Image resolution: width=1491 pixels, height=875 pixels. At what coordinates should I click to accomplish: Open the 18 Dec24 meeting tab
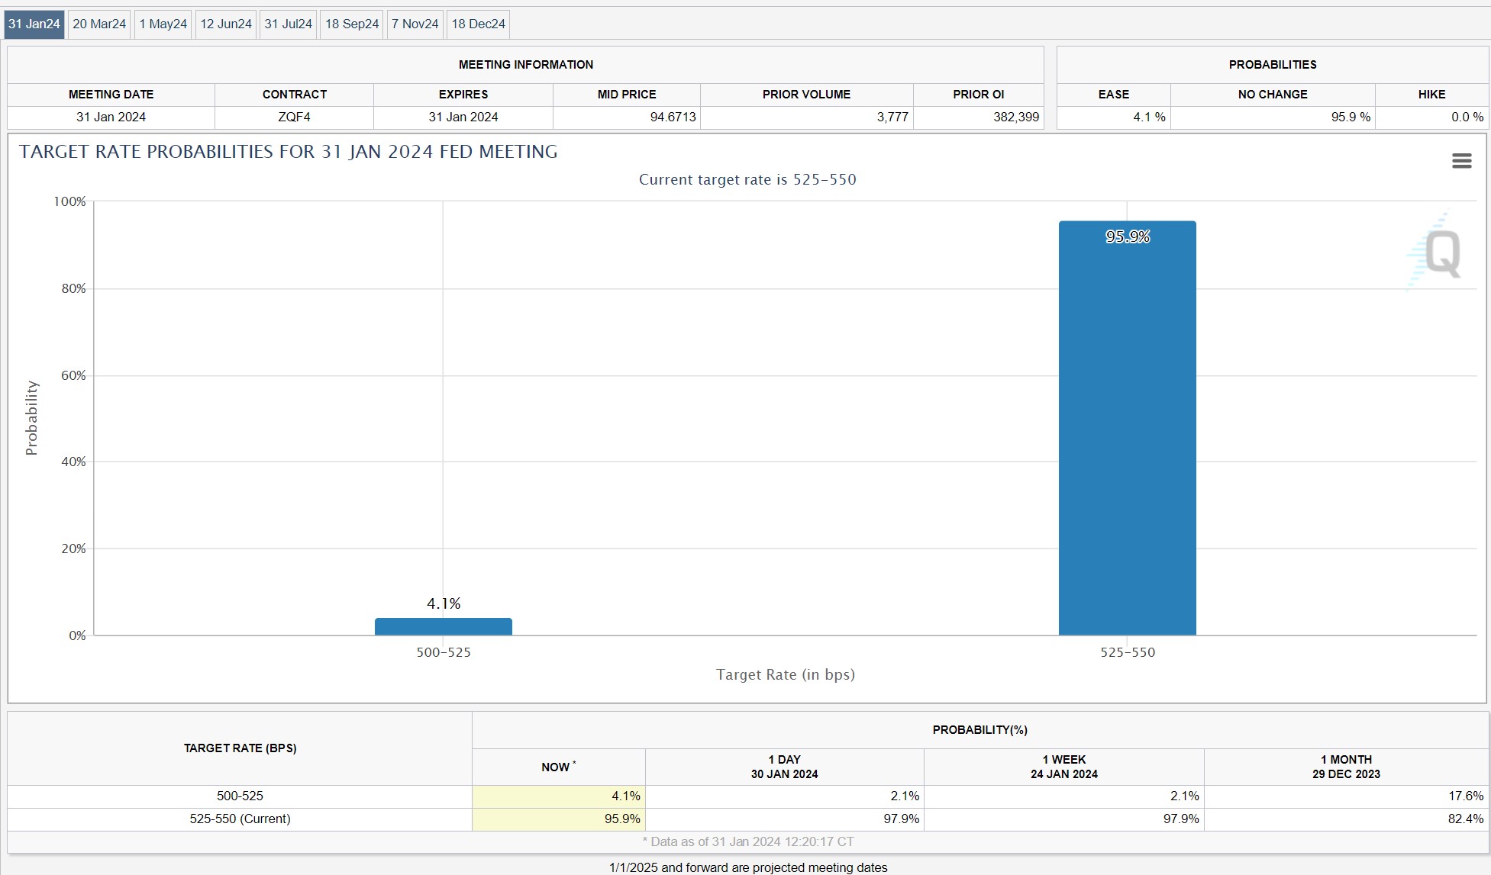[x=479, y=24]
